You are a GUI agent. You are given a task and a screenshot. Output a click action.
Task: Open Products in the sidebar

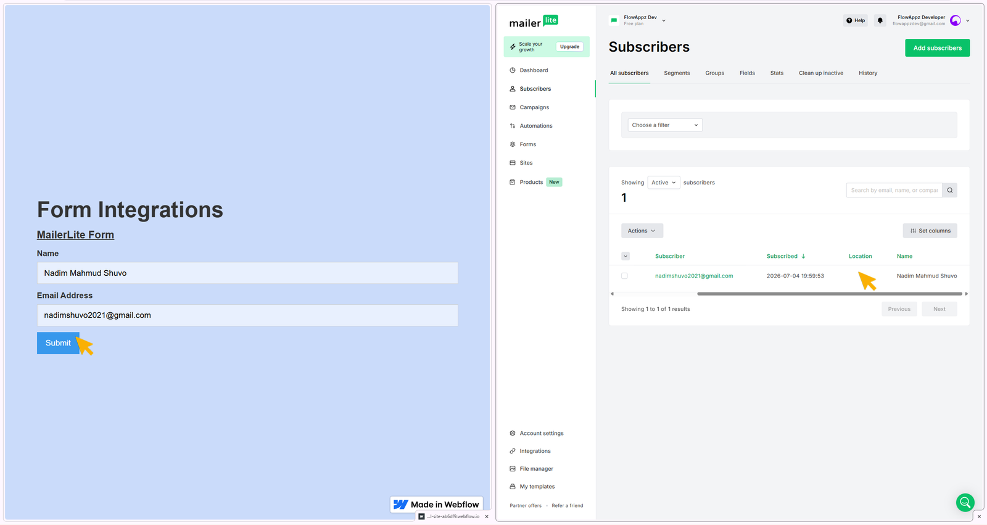coord(531,182)
